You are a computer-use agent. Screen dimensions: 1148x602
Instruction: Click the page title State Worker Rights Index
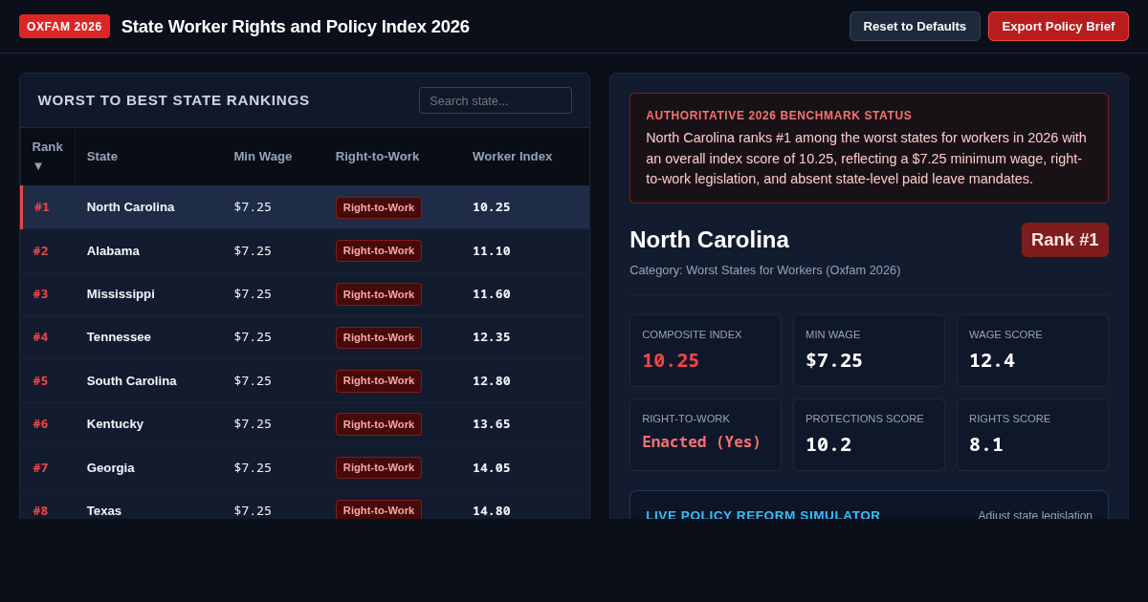[x=295, y=27]
